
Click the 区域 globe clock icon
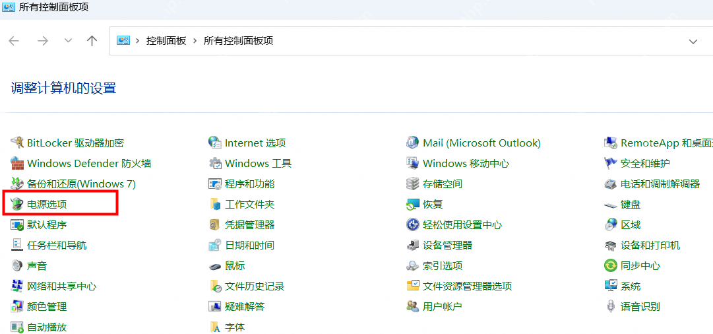(x=610, y=225)
